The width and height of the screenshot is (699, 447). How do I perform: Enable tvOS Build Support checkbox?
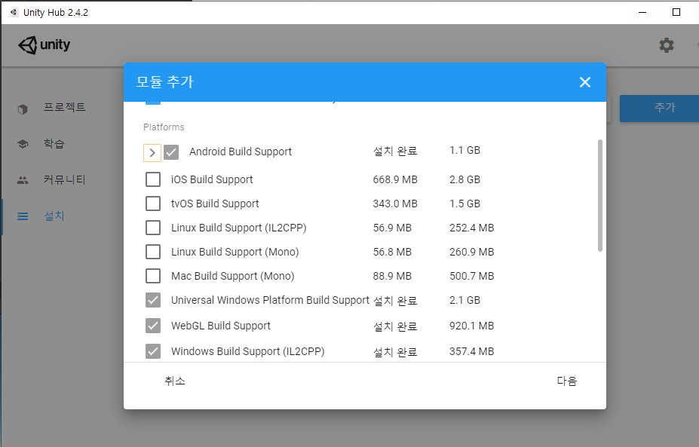tap(153, 204)
